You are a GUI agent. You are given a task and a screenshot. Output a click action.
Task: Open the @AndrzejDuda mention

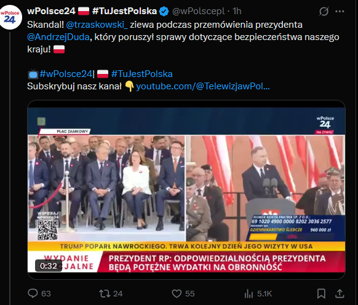58,37
